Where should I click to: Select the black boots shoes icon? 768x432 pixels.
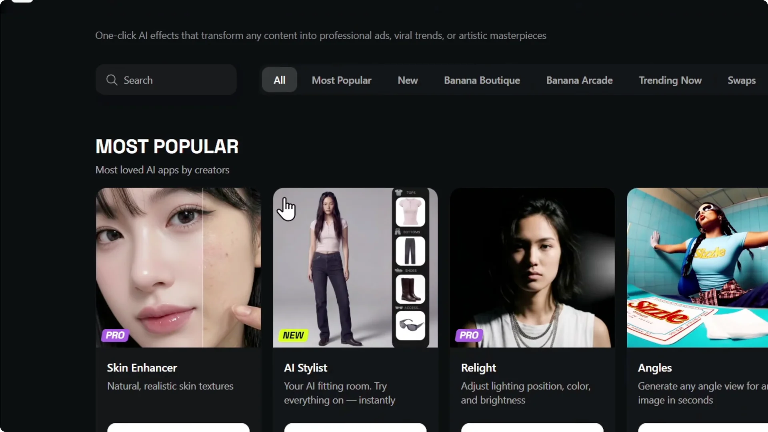point(410,289)
